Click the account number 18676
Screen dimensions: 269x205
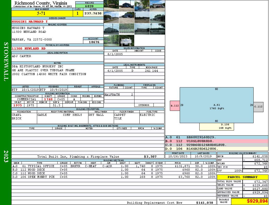93,42
